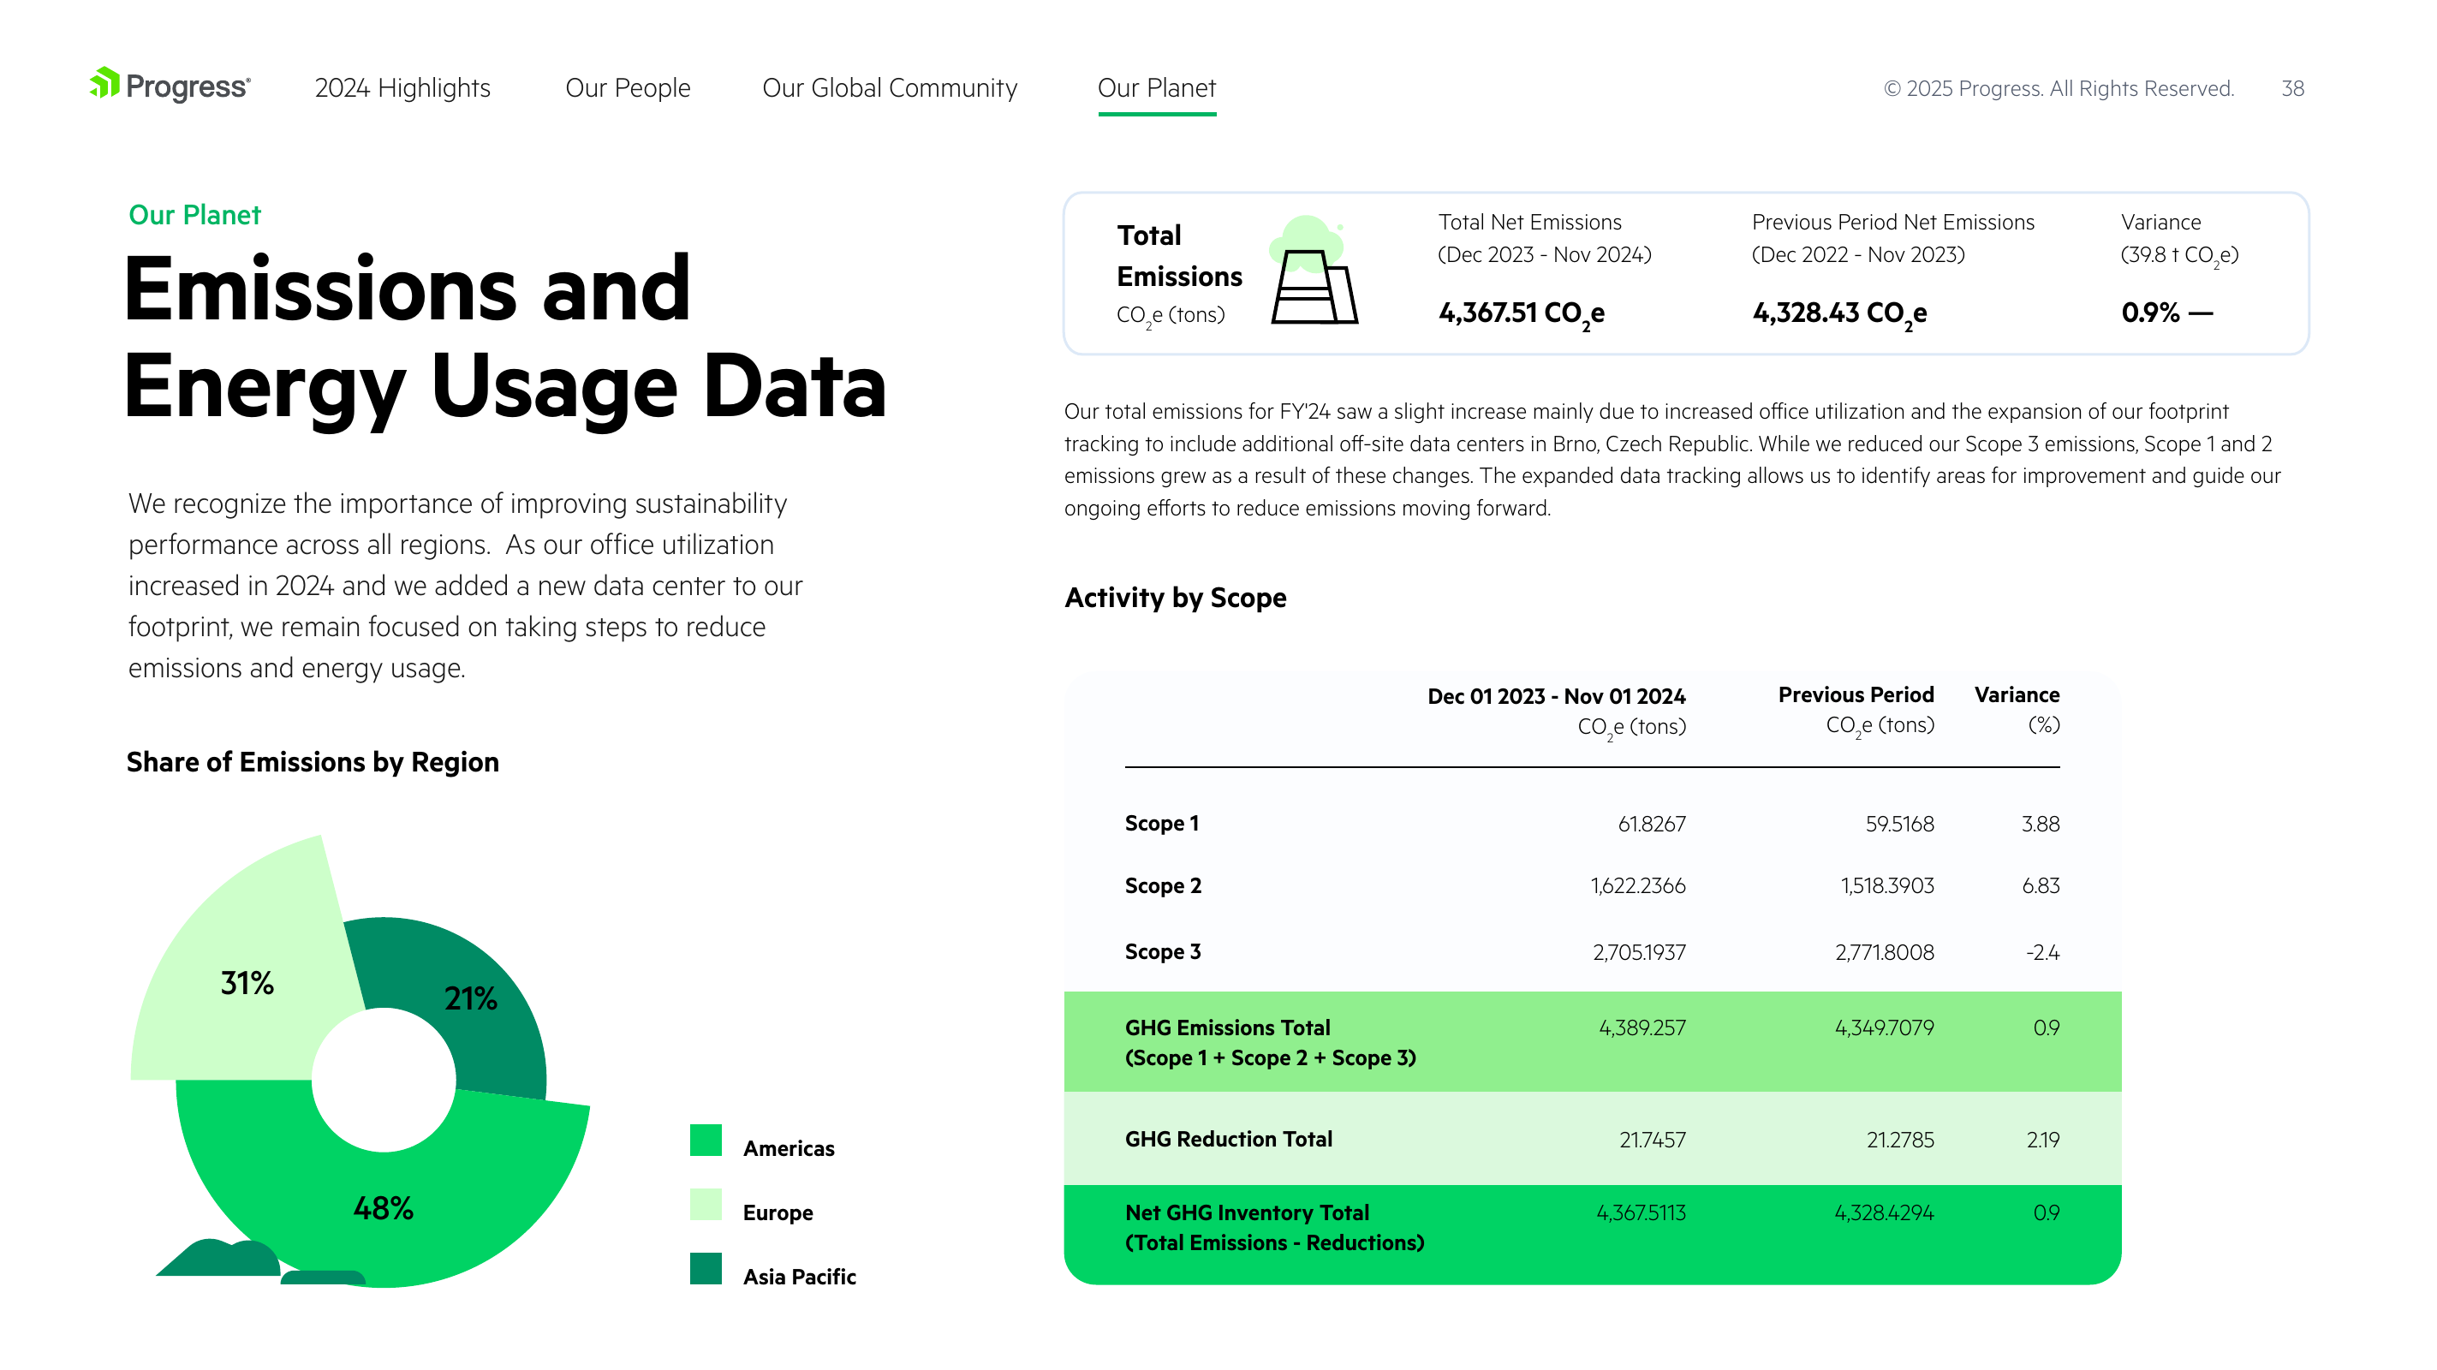The image size is (2437, 1370).
Task: Click the Previous Period column header
Action: tap(1856, 694)
